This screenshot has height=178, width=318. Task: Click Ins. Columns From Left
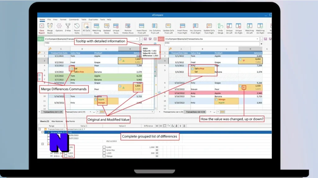point(155,28)
